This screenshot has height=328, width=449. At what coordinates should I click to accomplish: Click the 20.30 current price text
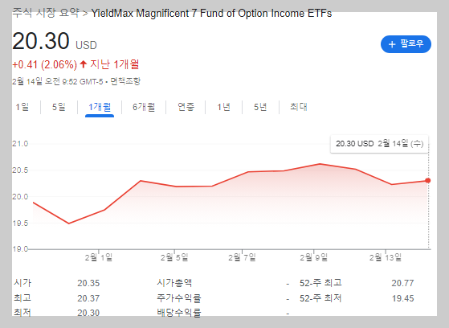point(41,41)
